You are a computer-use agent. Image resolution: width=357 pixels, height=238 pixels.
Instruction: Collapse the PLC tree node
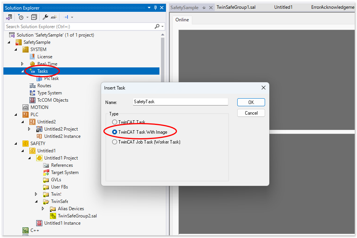coord(16,115)
